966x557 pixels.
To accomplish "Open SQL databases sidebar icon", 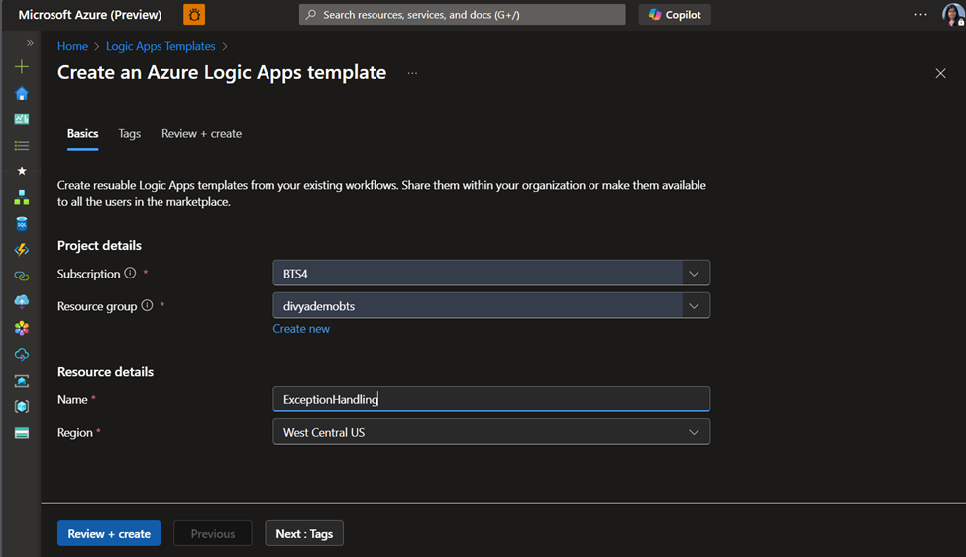I will 22,224.
